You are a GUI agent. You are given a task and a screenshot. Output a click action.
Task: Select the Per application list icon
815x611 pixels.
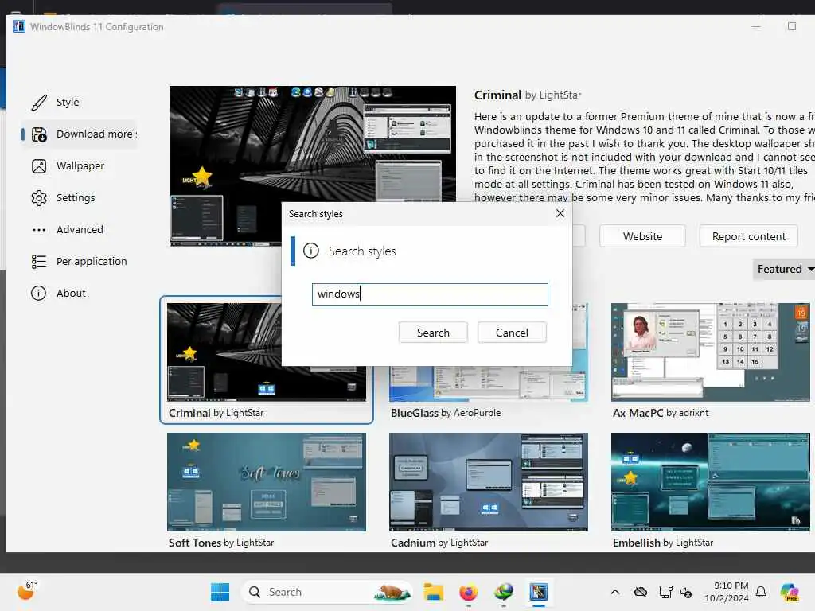(39, 261)
